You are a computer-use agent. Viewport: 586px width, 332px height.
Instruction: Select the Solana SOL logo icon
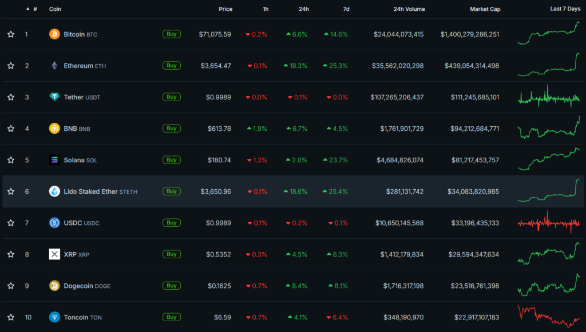(54, 159)
